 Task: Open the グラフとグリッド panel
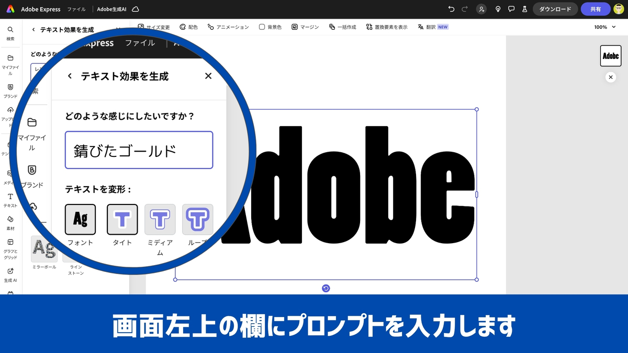[x=10, y=249]
